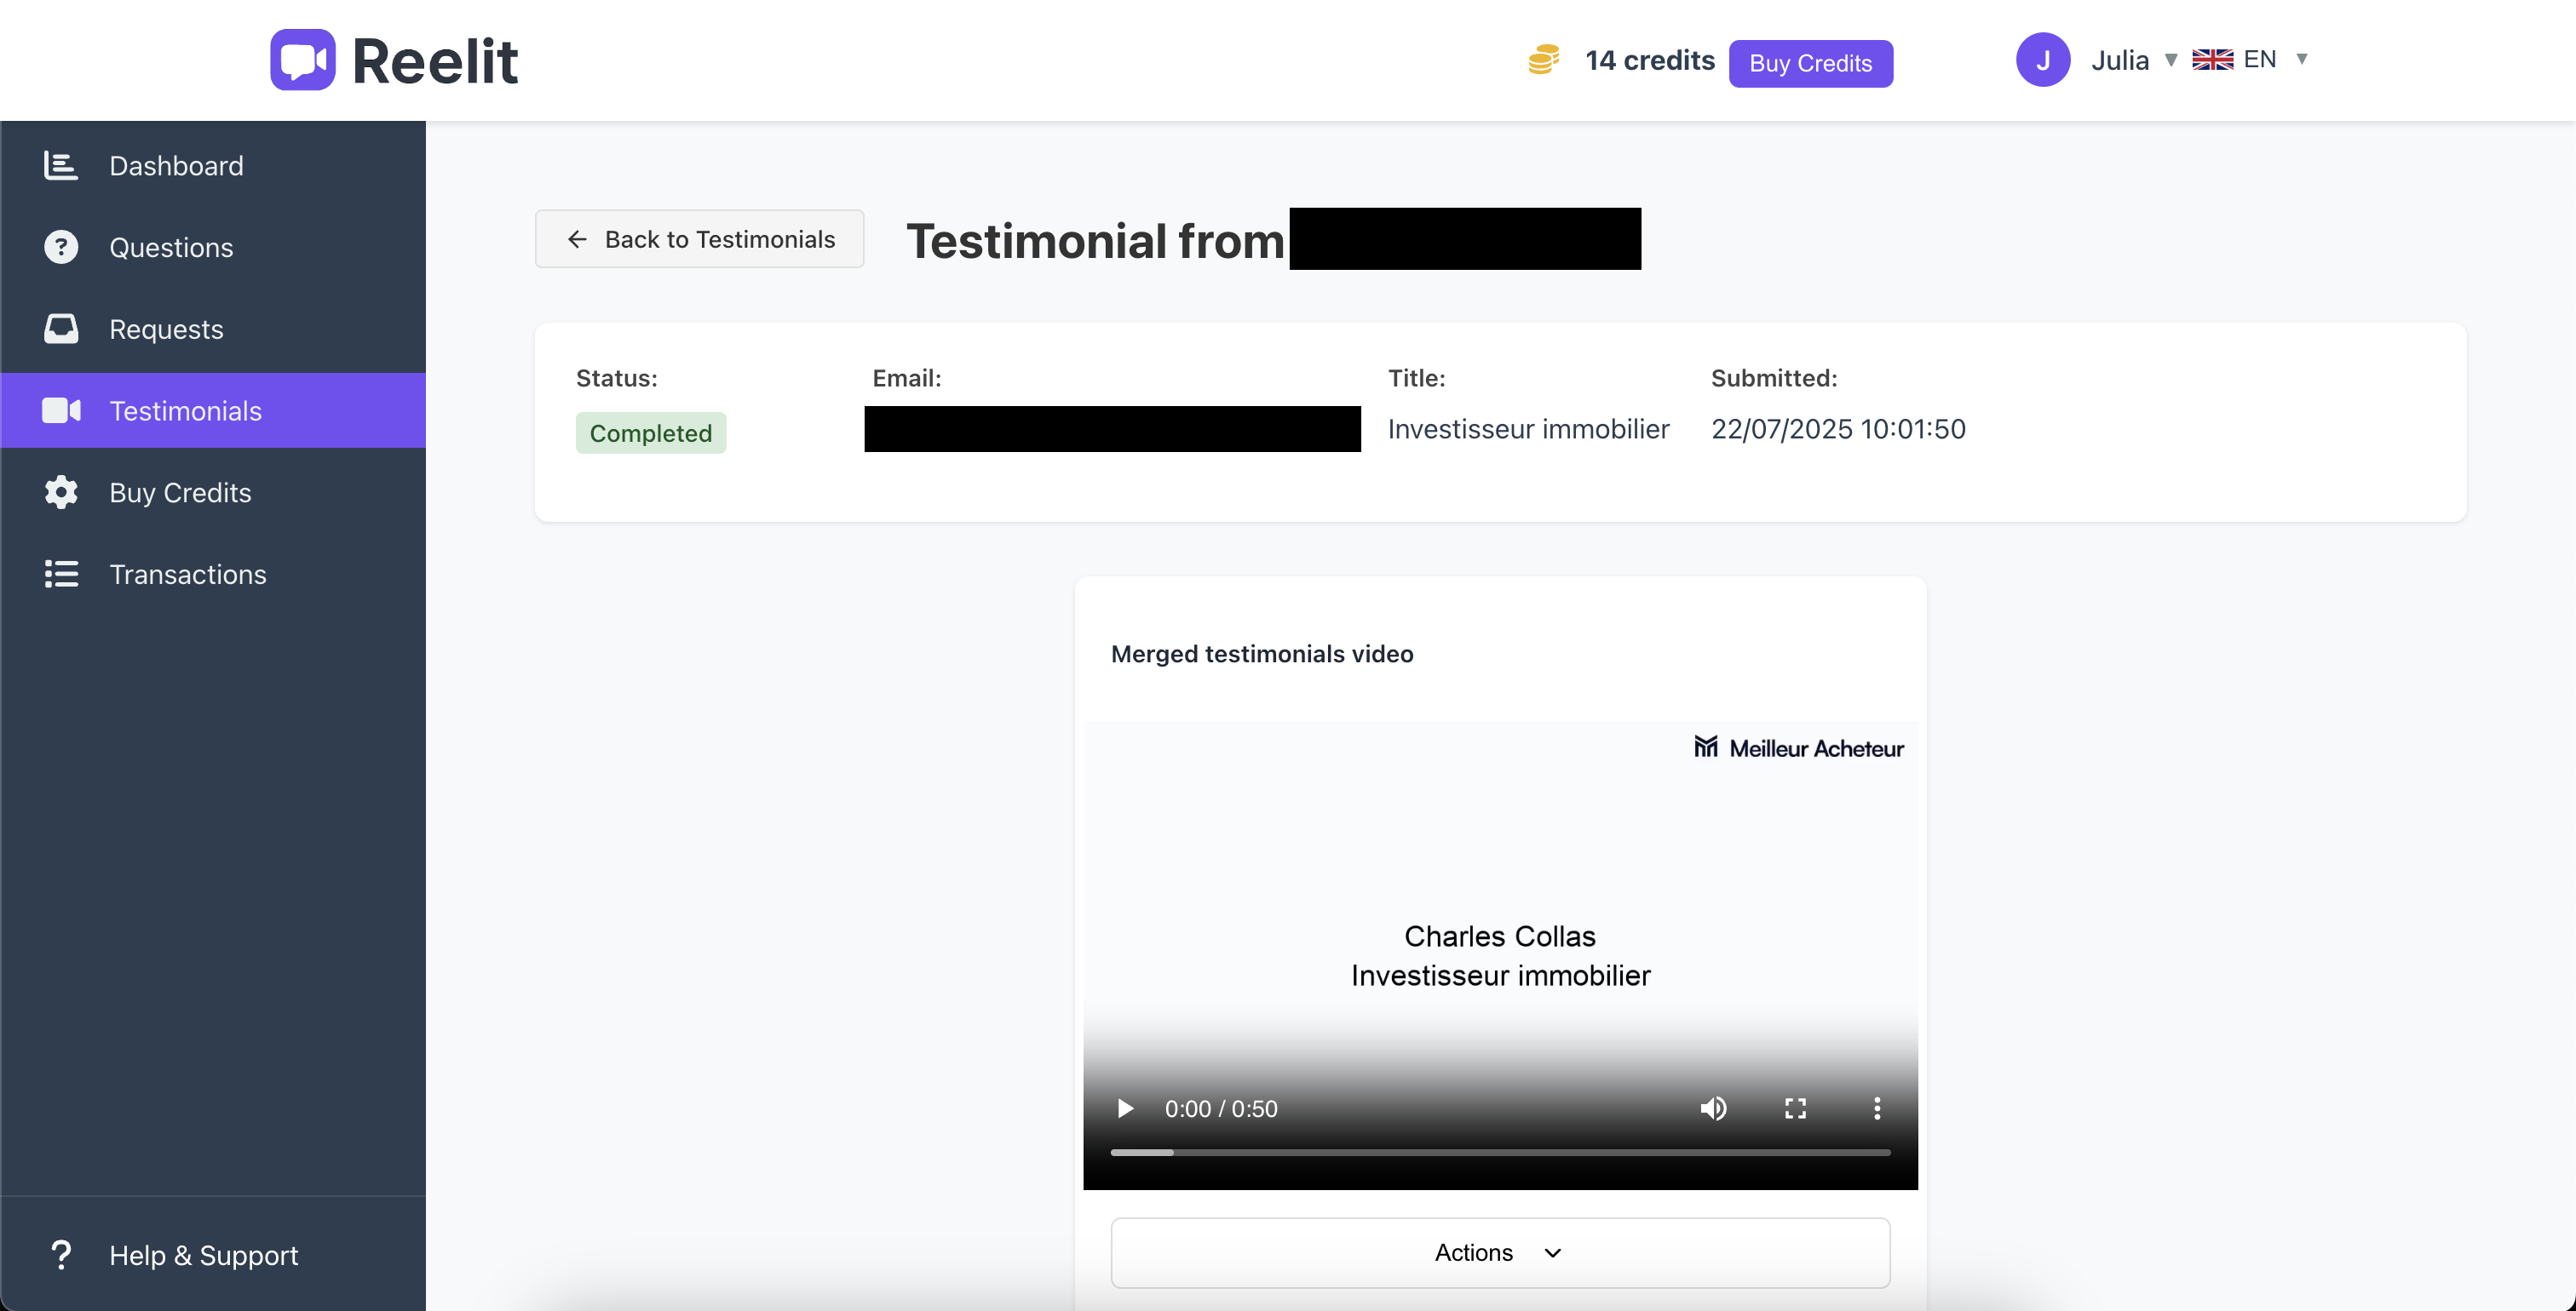Click the Reelit logo icon
The height and width of the screenshot is (1311, 2576).
pyautogui.click(x=302, y=60)
